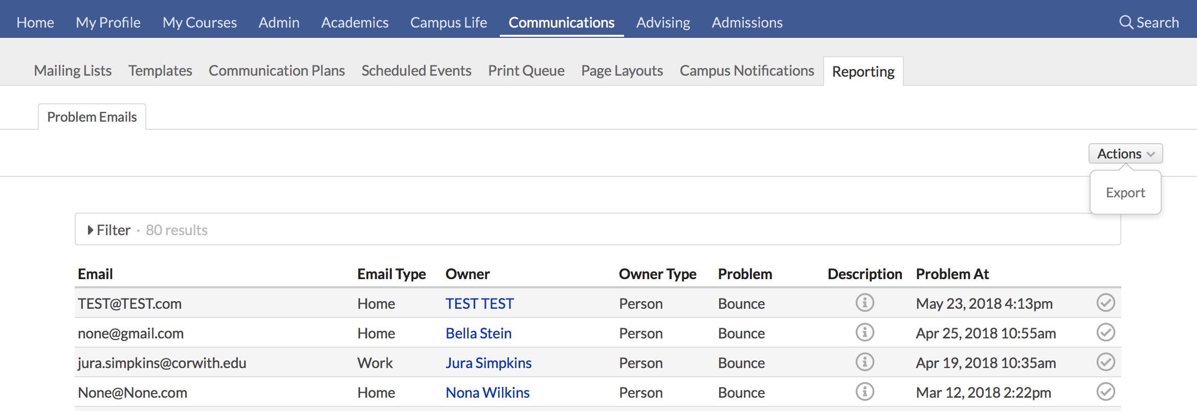Viewport: 1197px width, 411px height.
Task: Select the Problem Emails tab
Action: point(92,117)
